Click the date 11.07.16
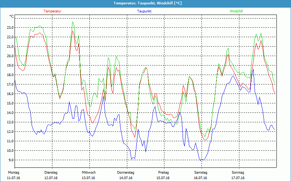This screenshot has height=182, width=291. tap(13, 178)
